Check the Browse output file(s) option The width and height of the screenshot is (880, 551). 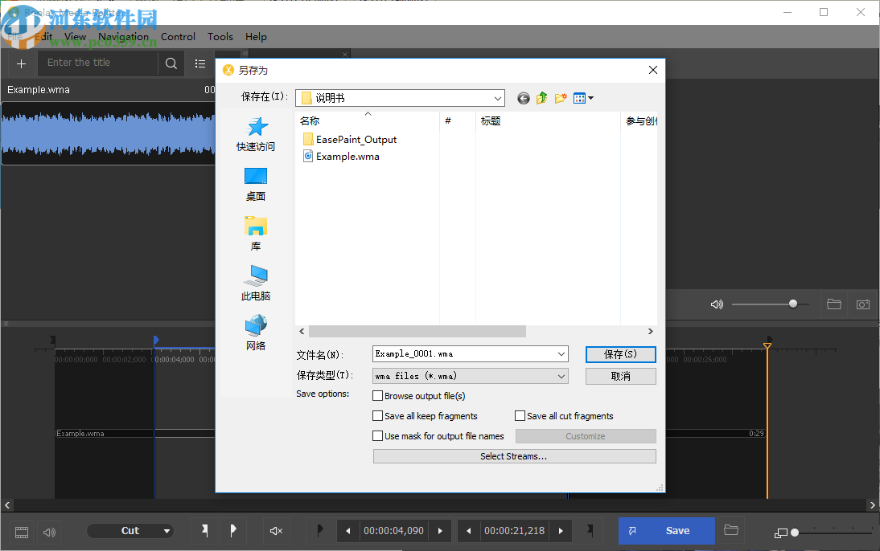click(x=378, y=395)
